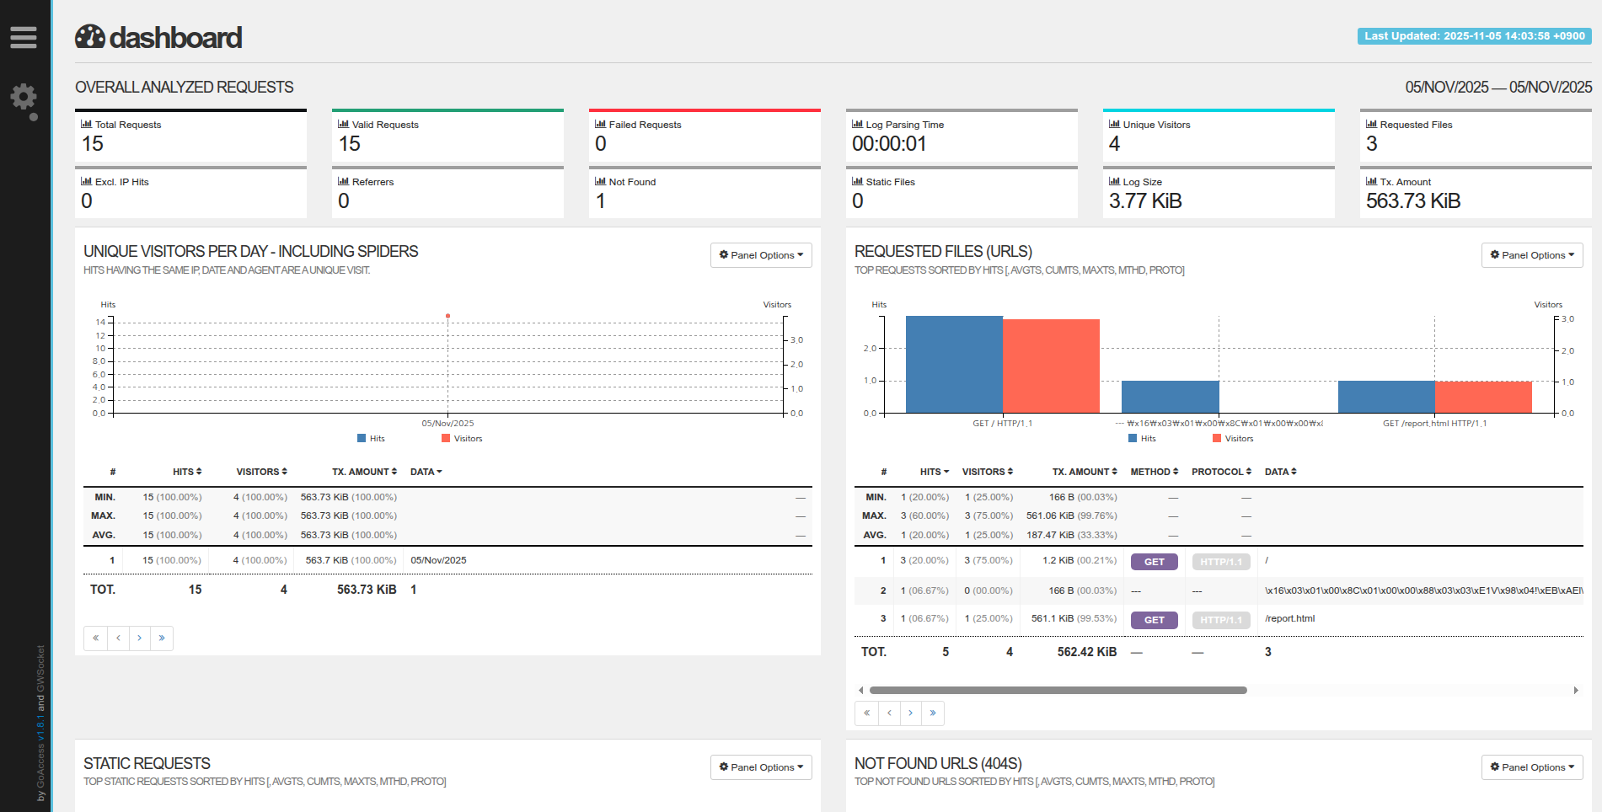Toggle Hits legend in Unique Visitors chart

[371, 439]
